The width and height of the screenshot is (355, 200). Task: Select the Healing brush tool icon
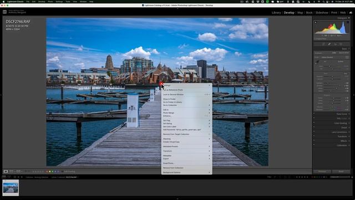tap(329, 44)
